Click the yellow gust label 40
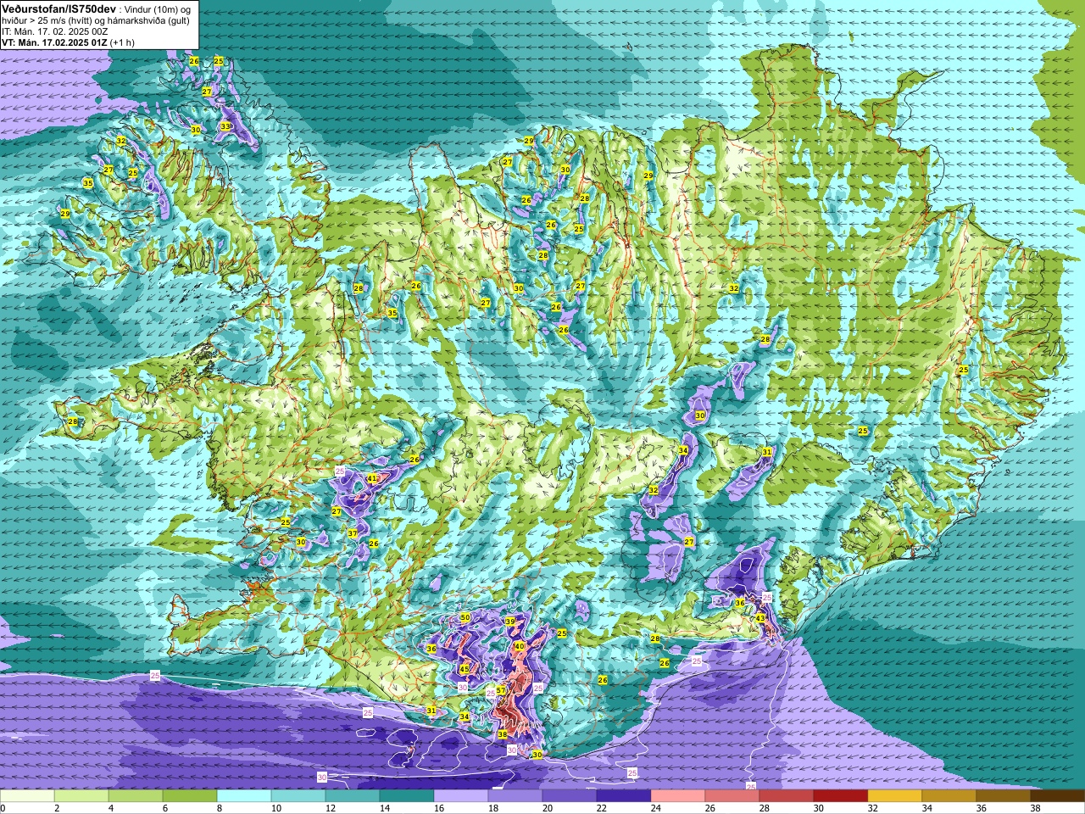This screenshot has height=814, width=1085. 519,646
